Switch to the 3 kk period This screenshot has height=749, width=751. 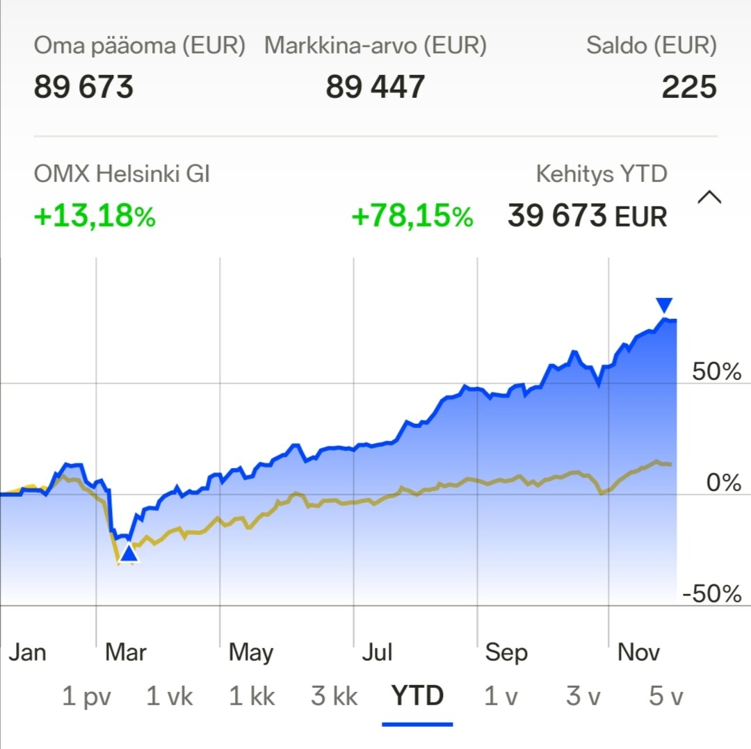(x=334, y=696)
